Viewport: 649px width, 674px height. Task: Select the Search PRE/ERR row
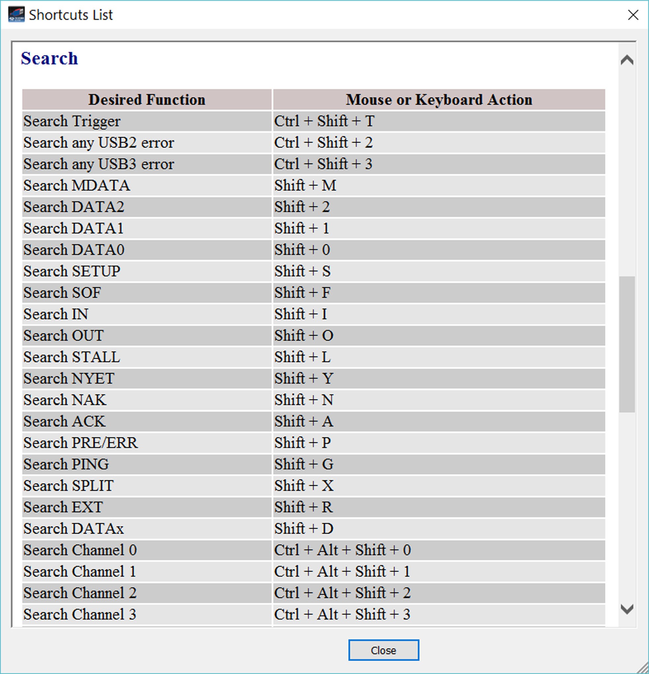coord(313,443)
